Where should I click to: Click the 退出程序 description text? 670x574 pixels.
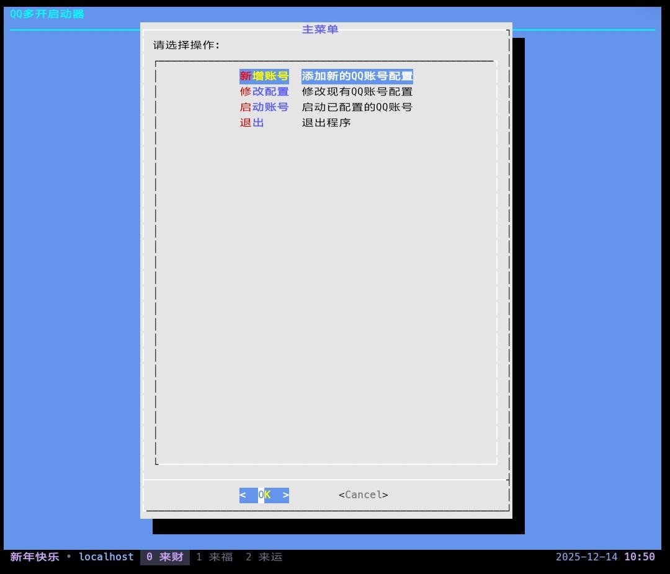(326, 123)
